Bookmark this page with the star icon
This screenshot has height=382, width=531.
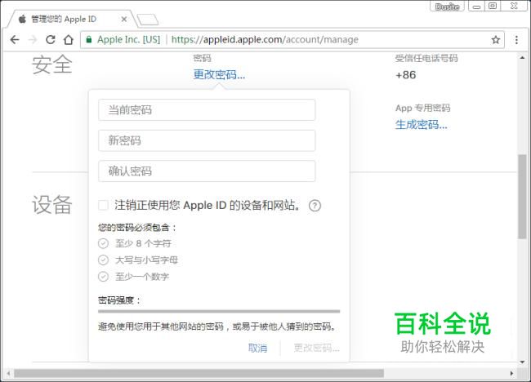tap(496, 40)
